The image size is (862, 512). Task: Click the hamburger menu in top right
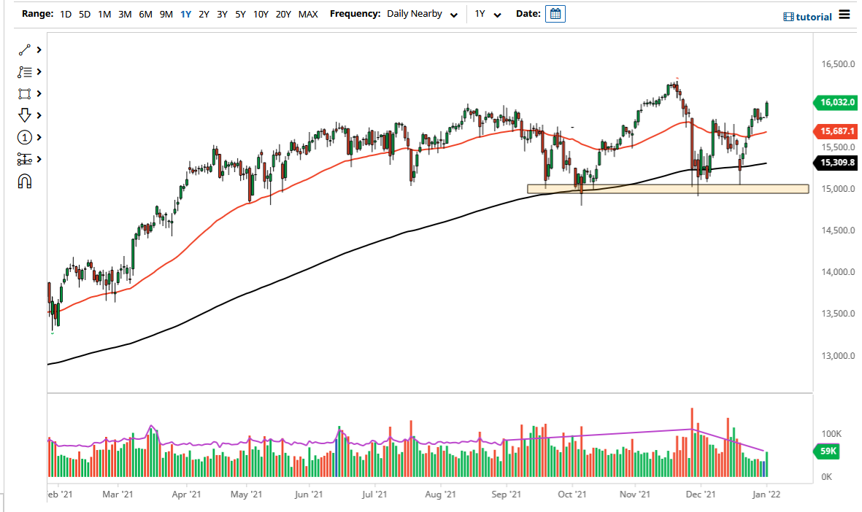click(844, 15)
